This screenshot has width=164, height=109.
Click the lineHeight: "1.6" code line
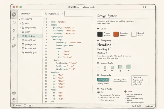tap(65, 69)
